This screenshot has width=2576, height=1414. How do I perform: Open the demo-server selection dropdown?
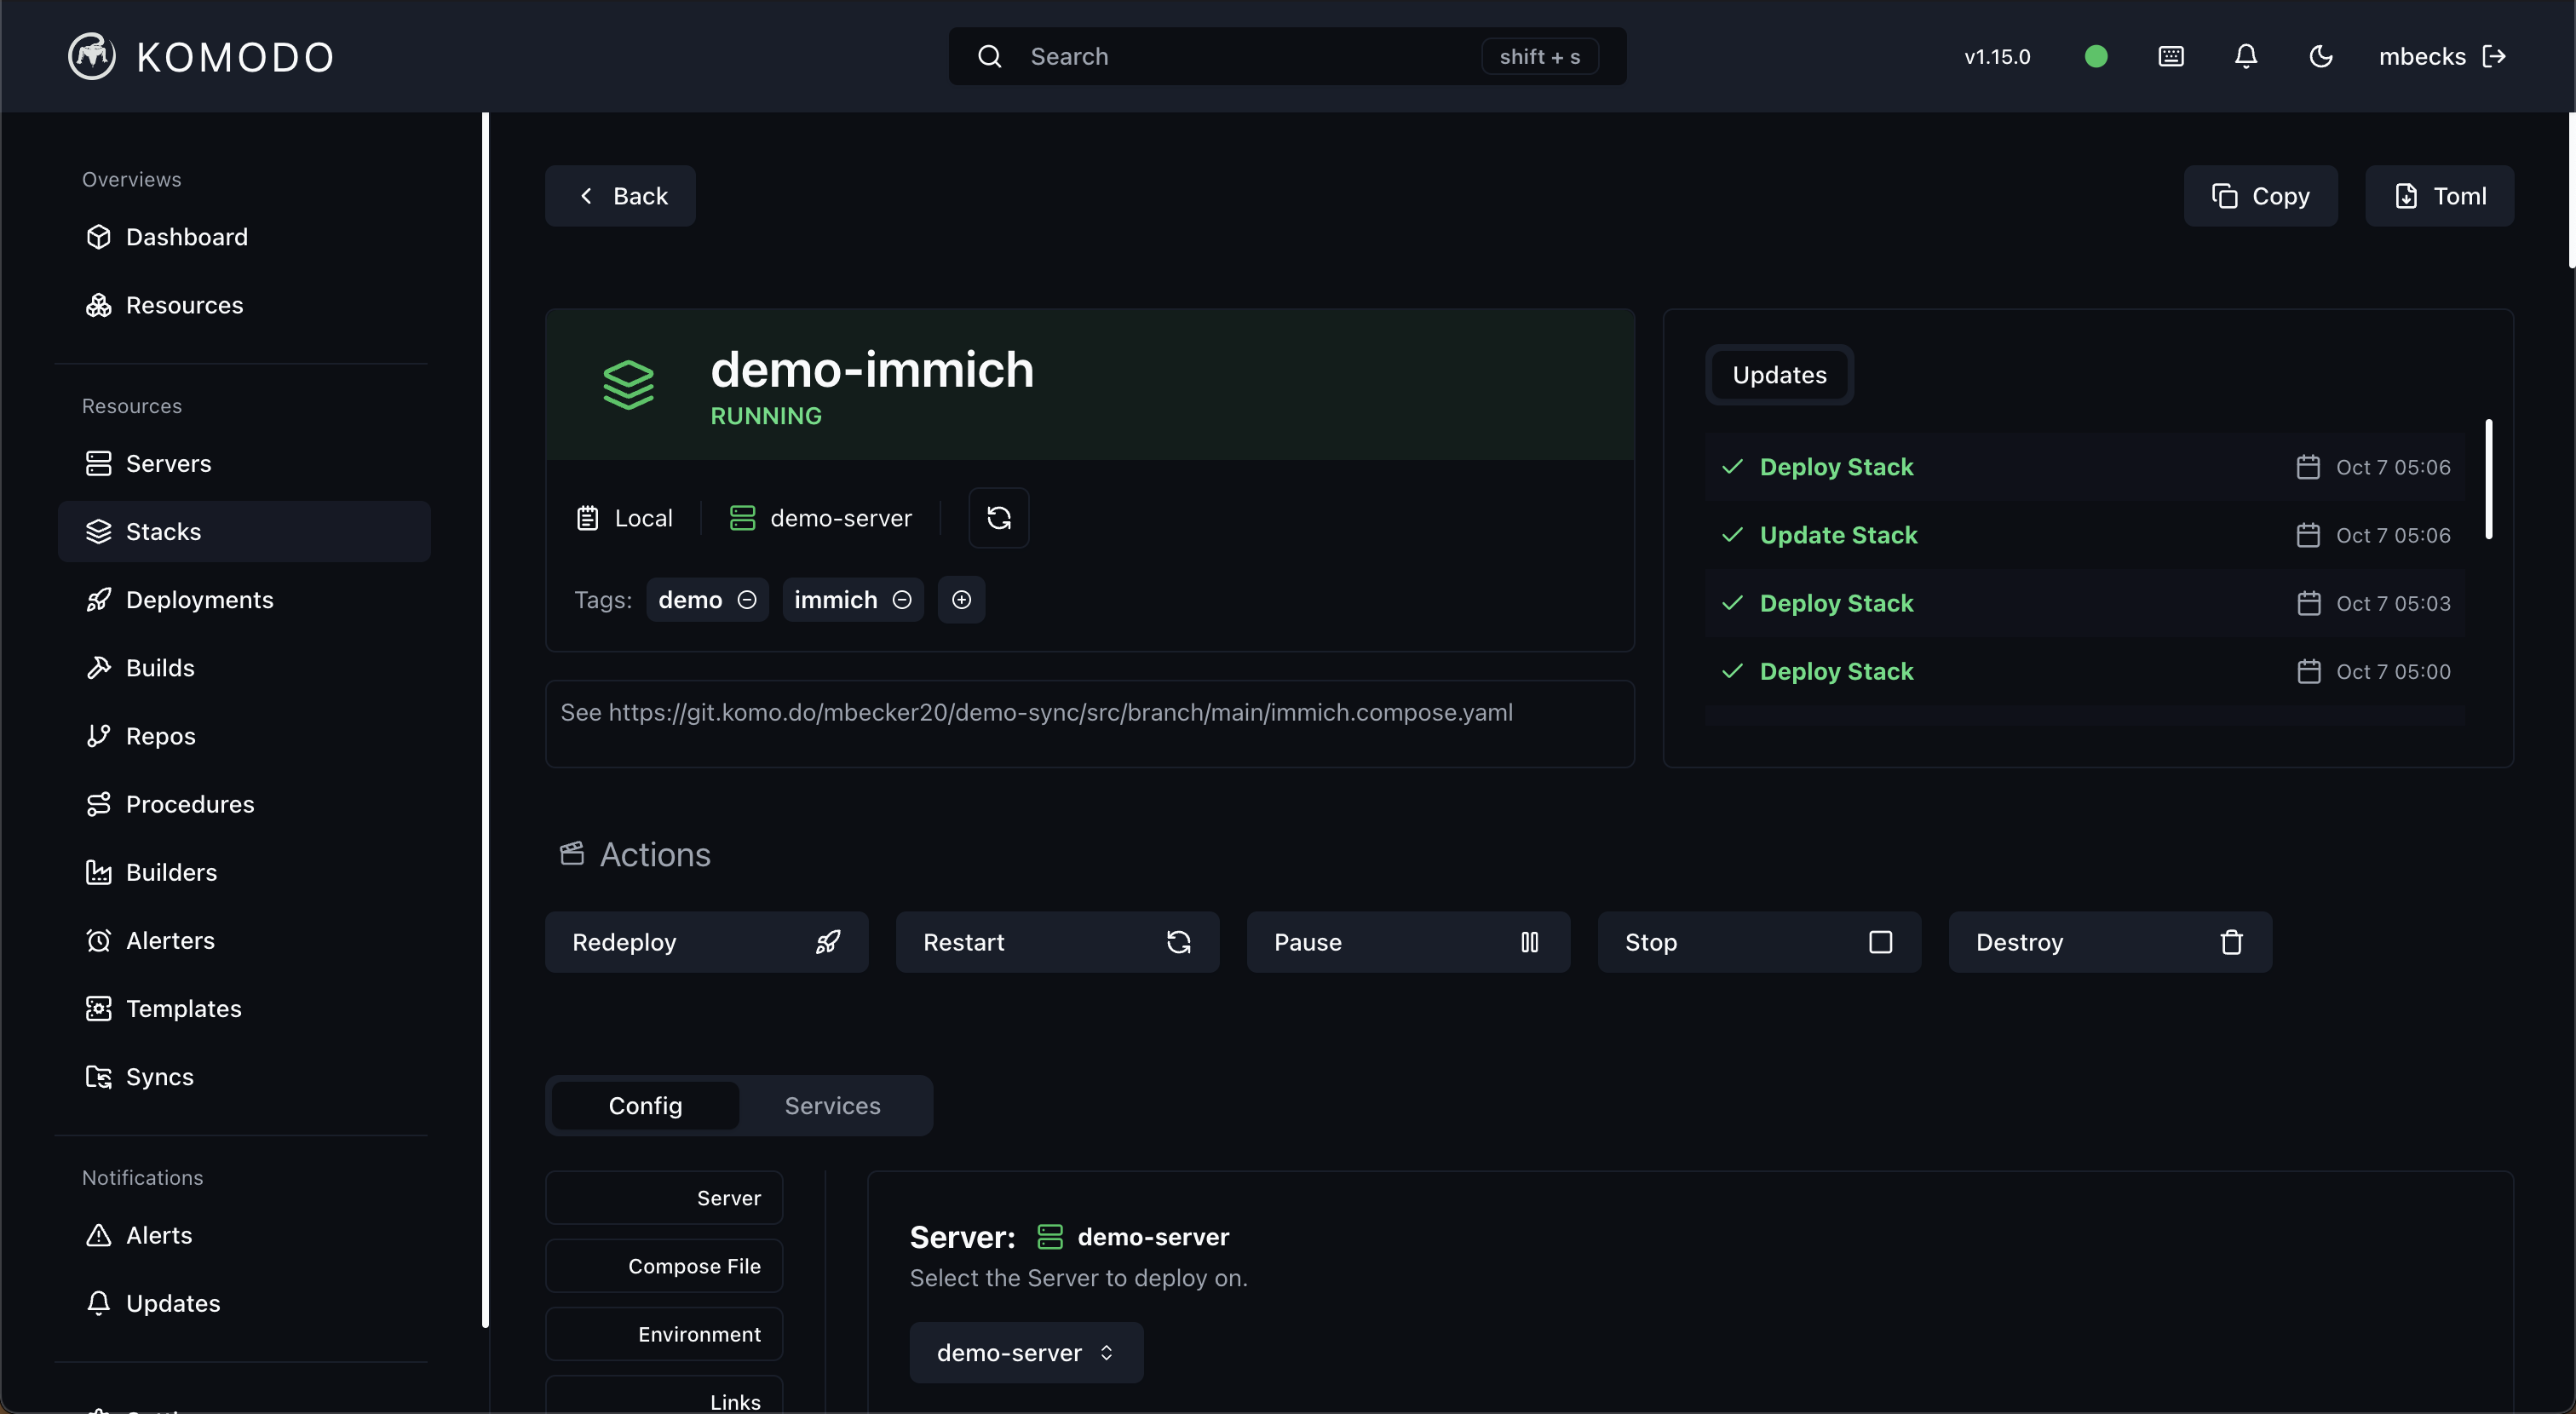tap(1025, 1352)
